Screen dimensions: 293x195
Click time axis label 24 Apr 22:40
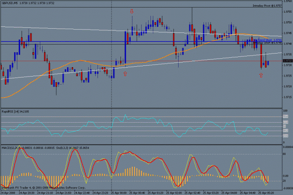[82, 193]
